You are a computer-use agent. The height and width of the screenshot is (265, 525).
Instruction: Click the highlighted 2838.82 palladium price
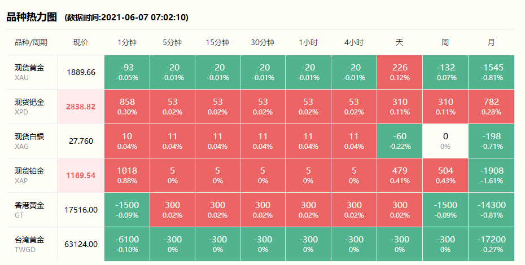pos(81,107)
